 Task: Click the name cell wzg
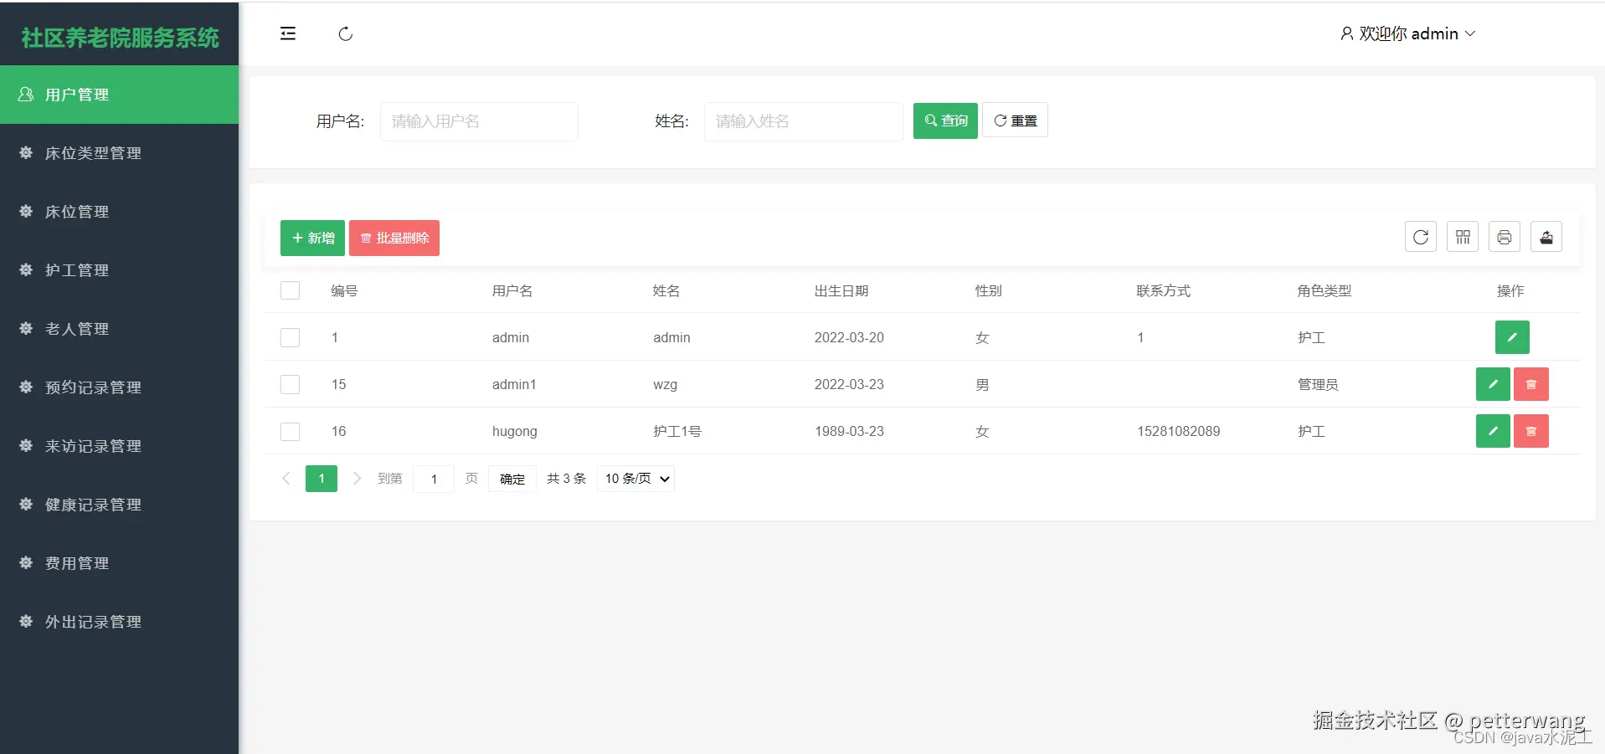666,384
